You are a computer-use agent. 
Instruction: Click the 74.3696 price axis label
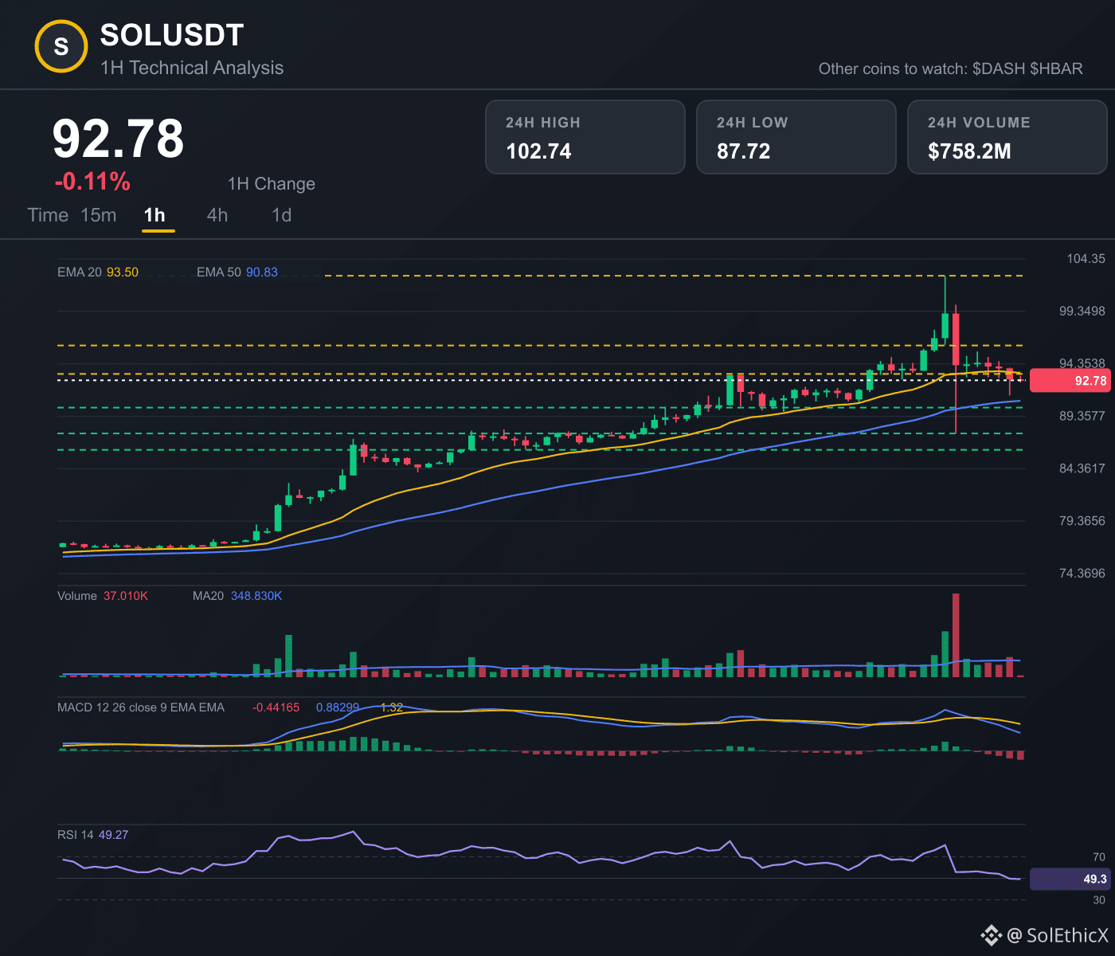click(1082, 574)
